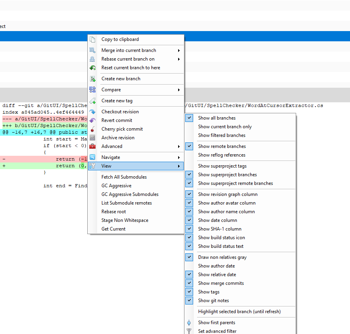The width and height of the screenshot is (350, 334).
Task: Choose Reset current branch to here
Action: (x=136, y=68)
